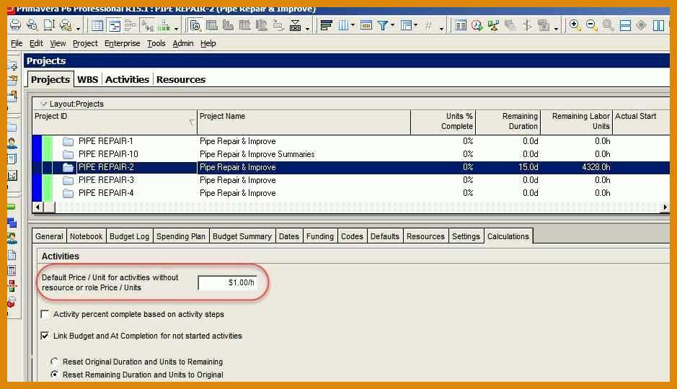Select Reset Original Duration and Units radio

point(54,362)
